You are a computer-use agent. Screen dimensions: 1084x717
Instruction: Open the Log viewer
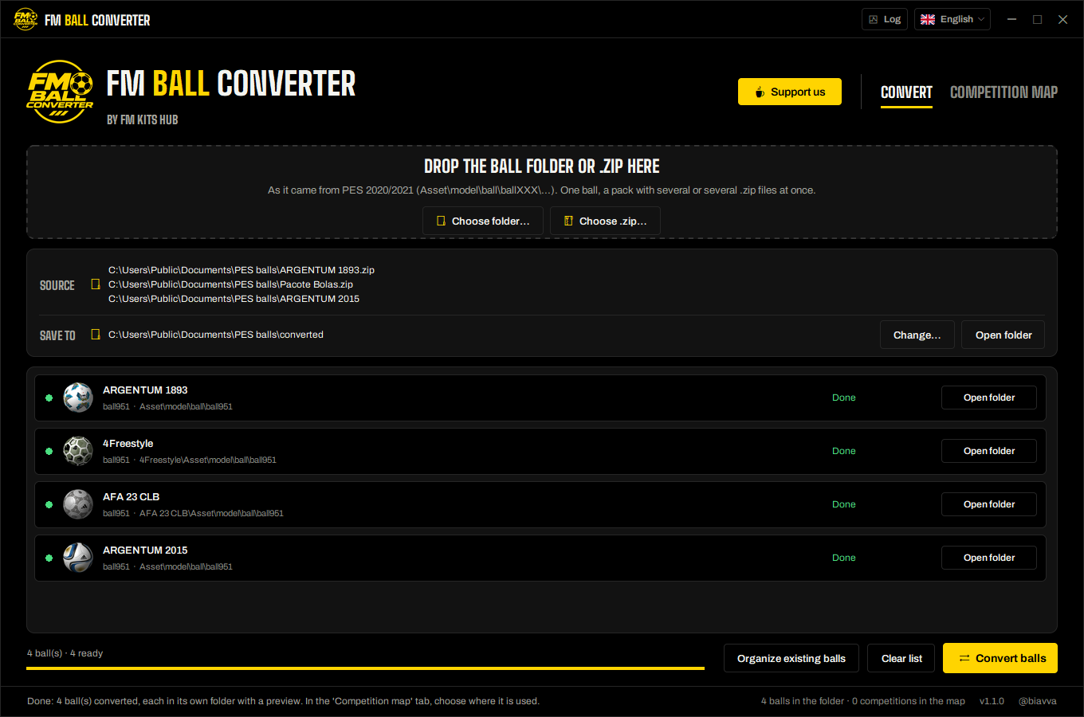coord(885,19)
